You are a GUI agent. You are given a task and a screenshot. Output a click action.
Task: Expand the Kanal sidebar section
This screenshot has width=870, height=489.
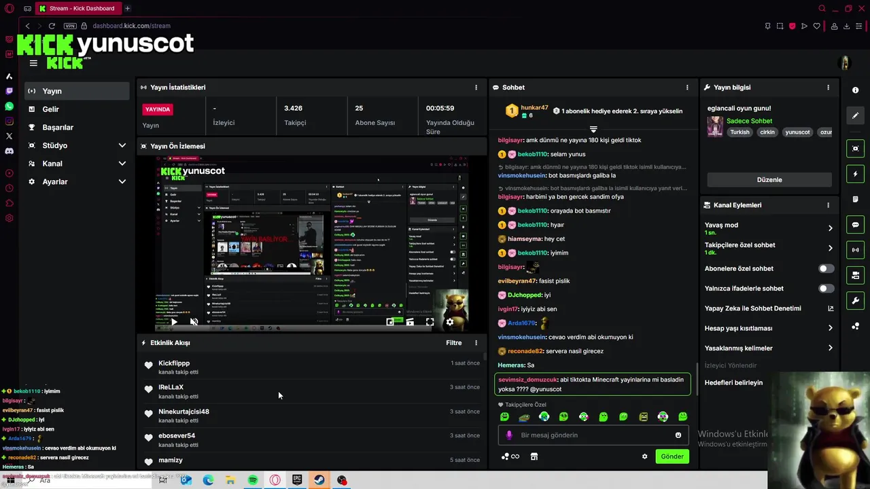(77, 164)
